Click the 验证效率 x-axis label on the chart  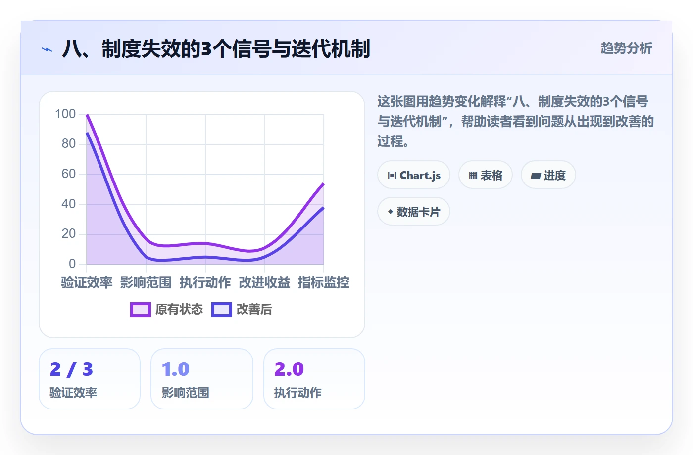[x=87, y=283]
